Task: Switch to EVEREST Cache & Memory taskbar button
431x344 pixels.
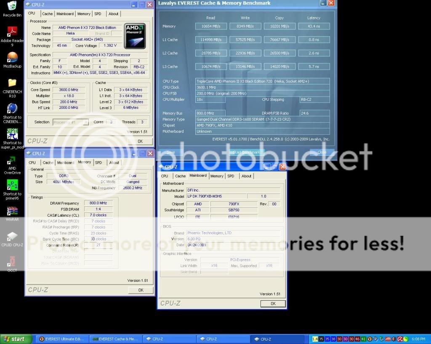Action: (116, 339)
